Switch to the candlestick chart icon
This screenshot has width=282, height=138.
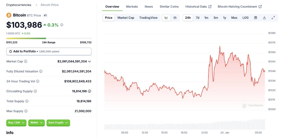tap(175, 18)
